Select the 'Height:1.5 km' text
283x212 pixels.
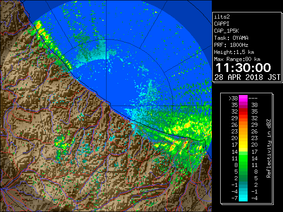(x=234, y=52)
